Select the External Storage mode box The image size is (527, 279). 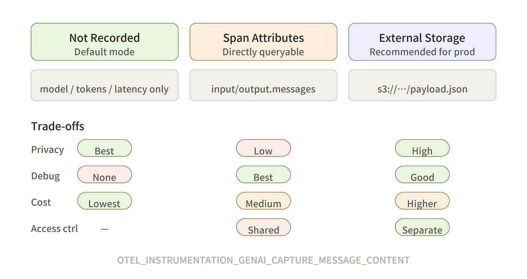pyautogui.click(x=422, y=42)
